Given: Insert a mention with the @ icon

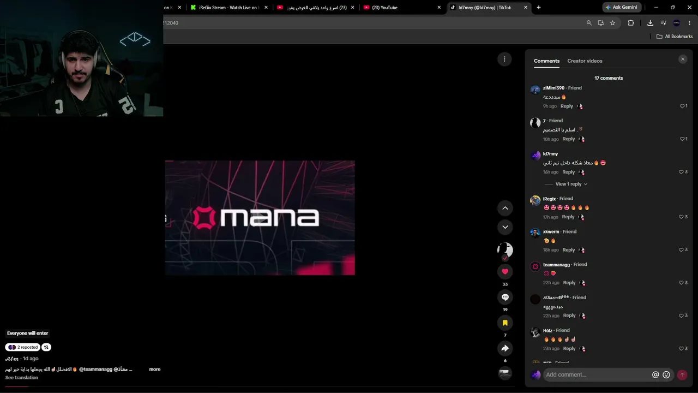Looking at the screenshot, I should [x=655, y=375].
